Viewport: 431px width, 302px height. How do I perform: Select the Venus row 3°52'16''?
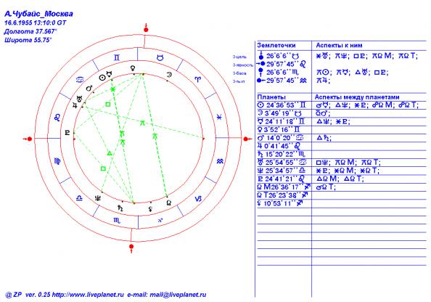click(342, 129)
